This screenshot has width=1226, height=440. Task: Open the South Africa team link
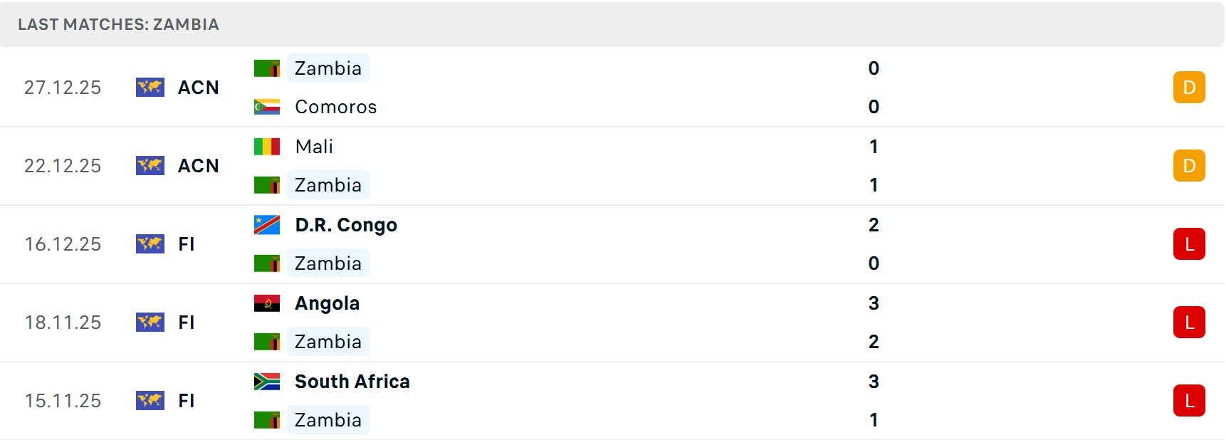352,382
